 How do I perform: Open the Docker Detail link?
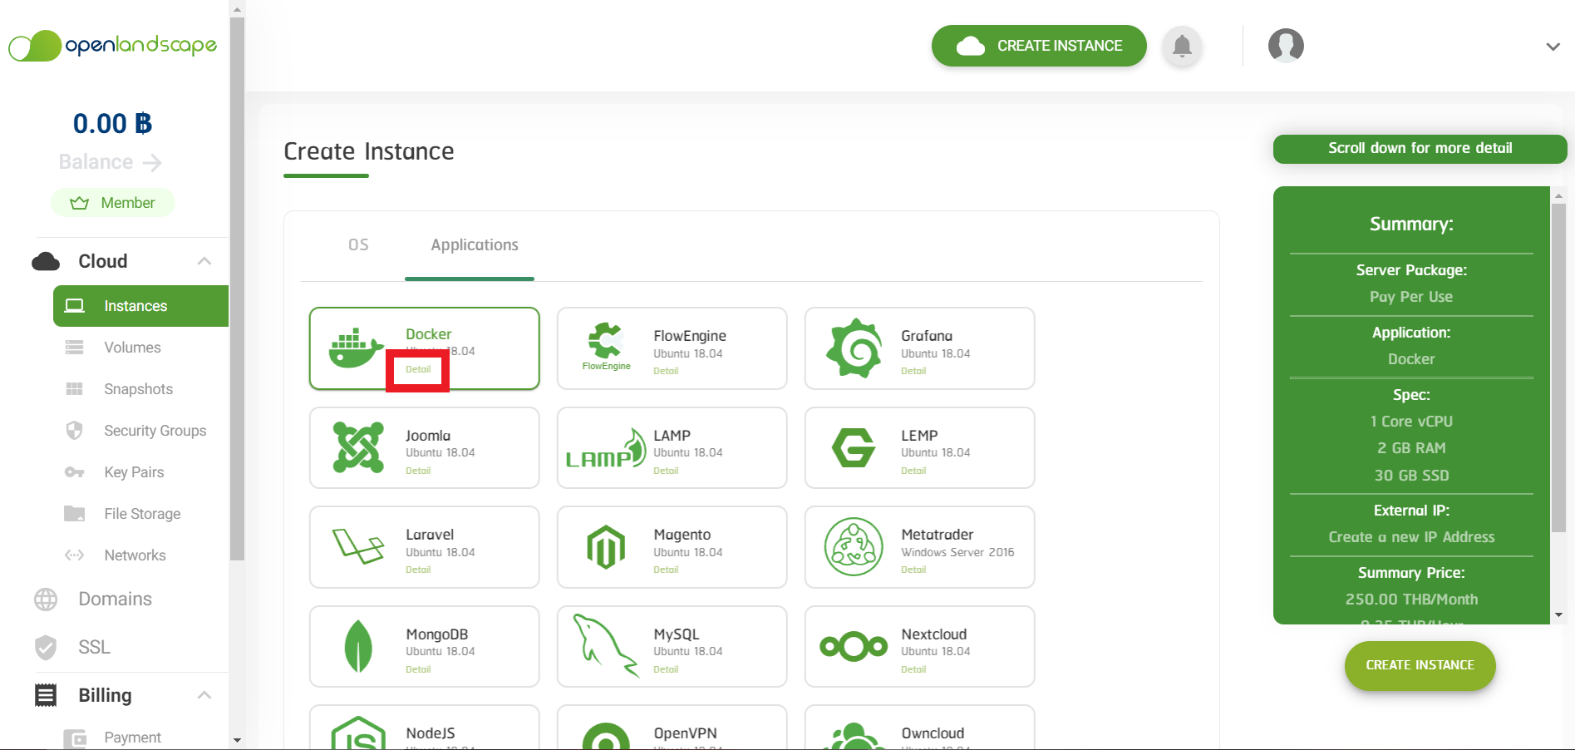coord(418,369)
